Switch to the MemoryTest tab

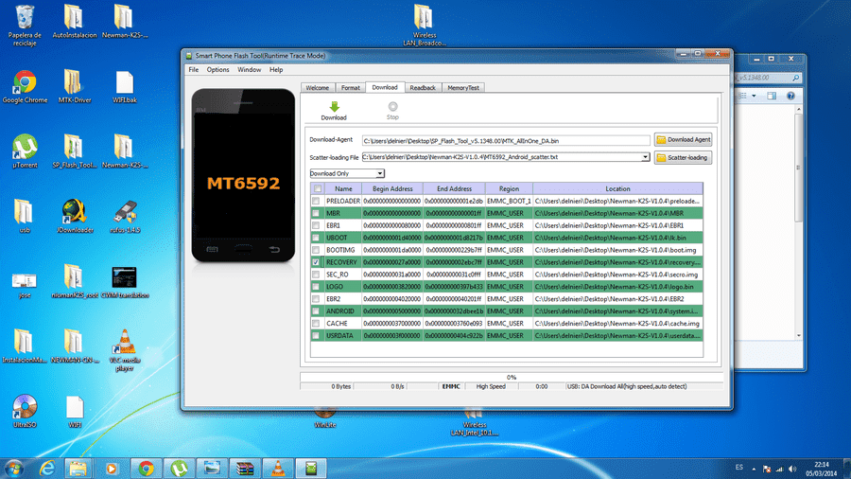pyautogui.click(x=463, y=87)
